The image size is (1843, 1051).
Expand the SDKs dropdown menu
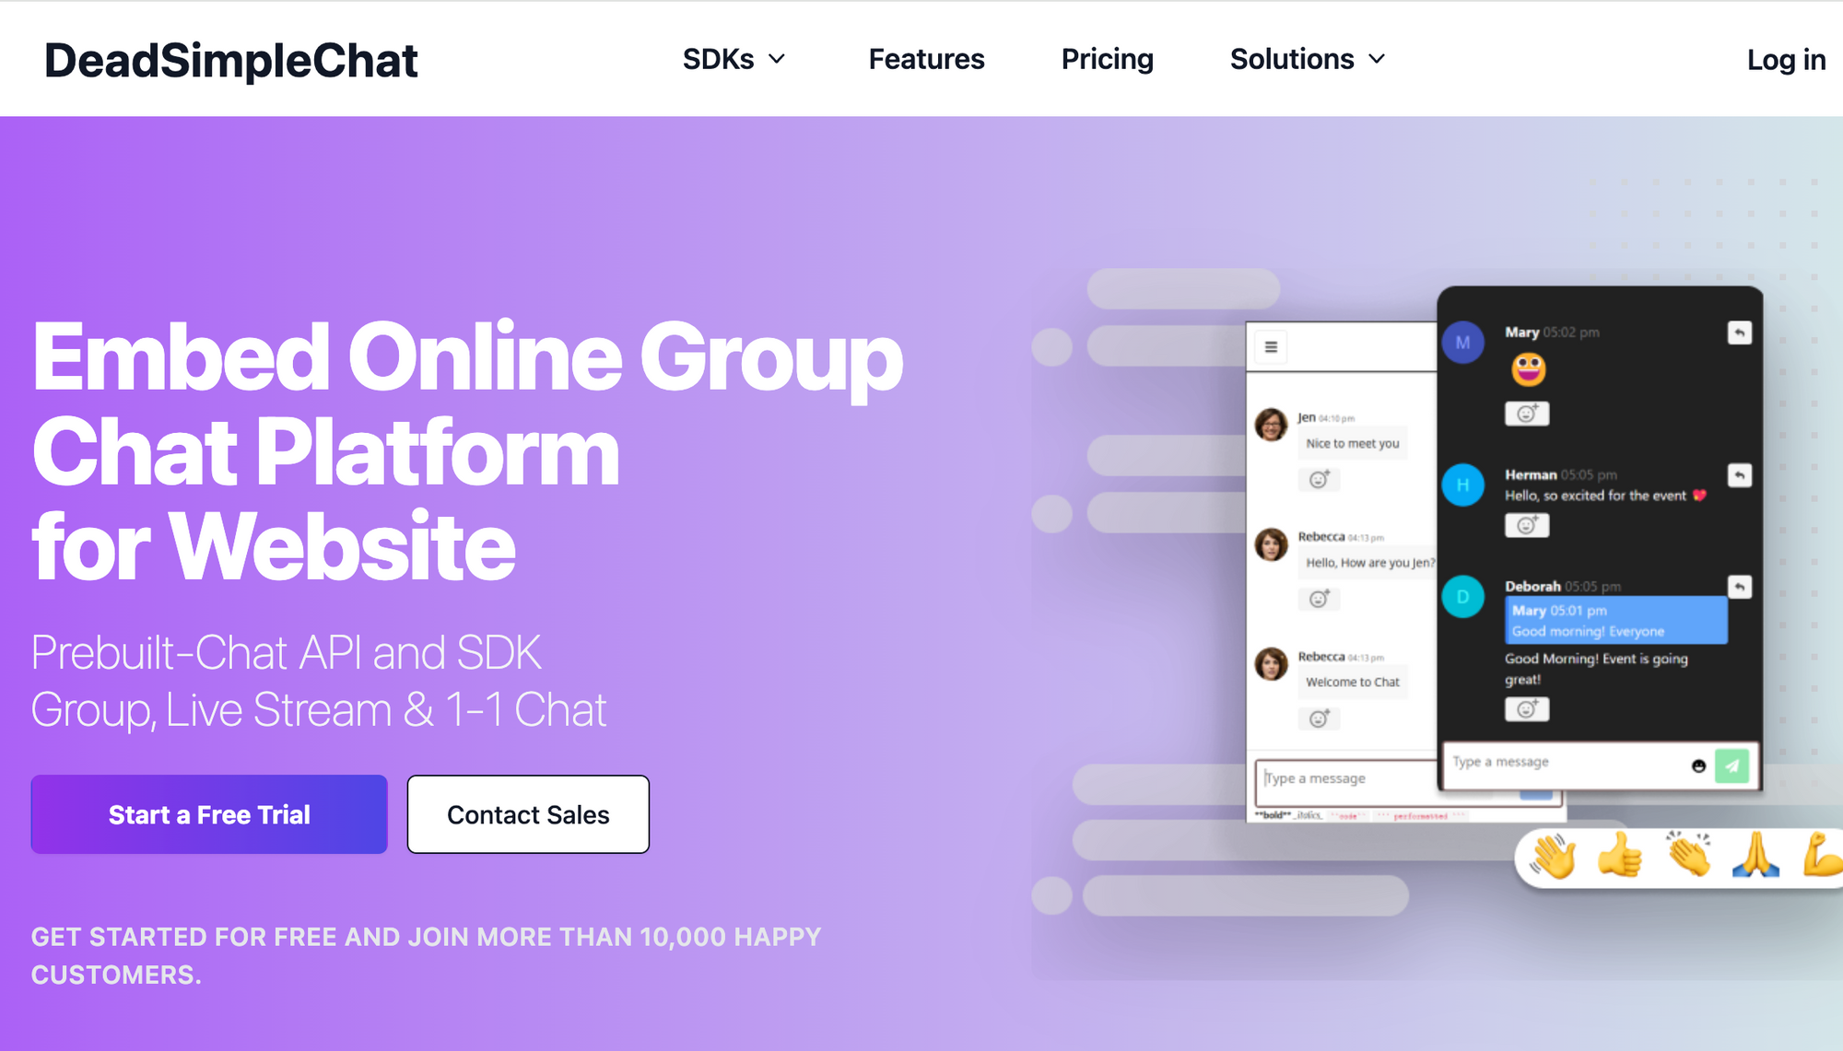click(x=734, y=59)
